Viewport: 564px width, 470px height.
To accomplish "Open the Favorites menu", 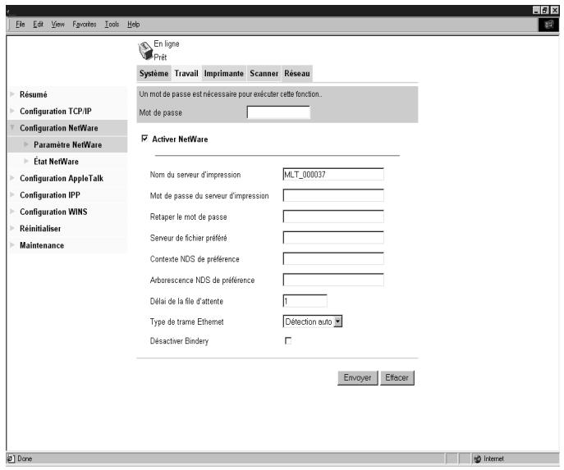I will pyautogui.click(x=85, y=25).
